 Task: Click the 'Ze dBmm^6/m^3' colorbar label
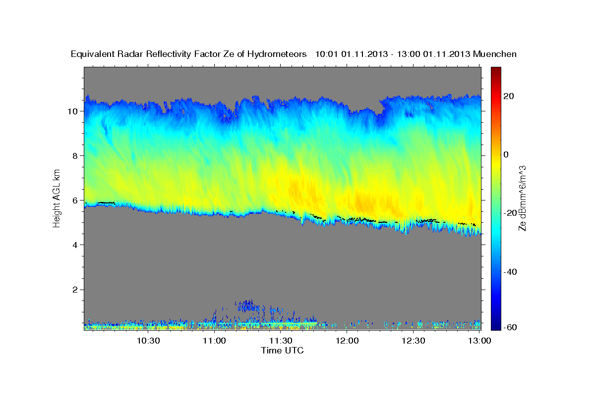tap(522, 198)
